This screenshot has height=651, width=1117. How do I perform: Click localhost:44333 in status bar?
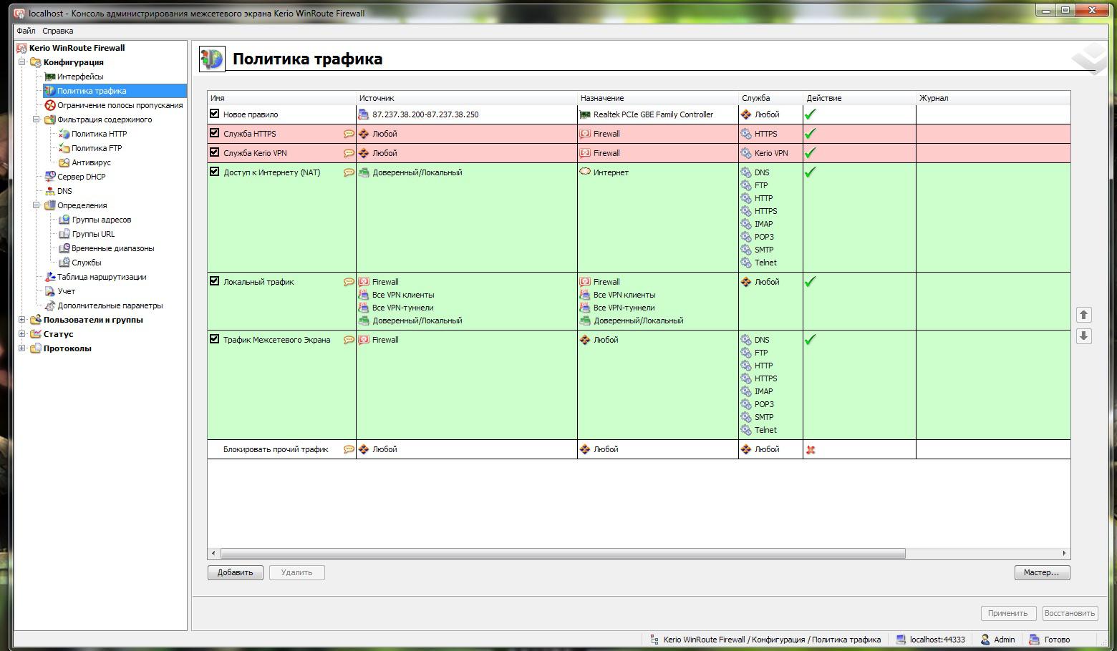click(x=937, y=640)
